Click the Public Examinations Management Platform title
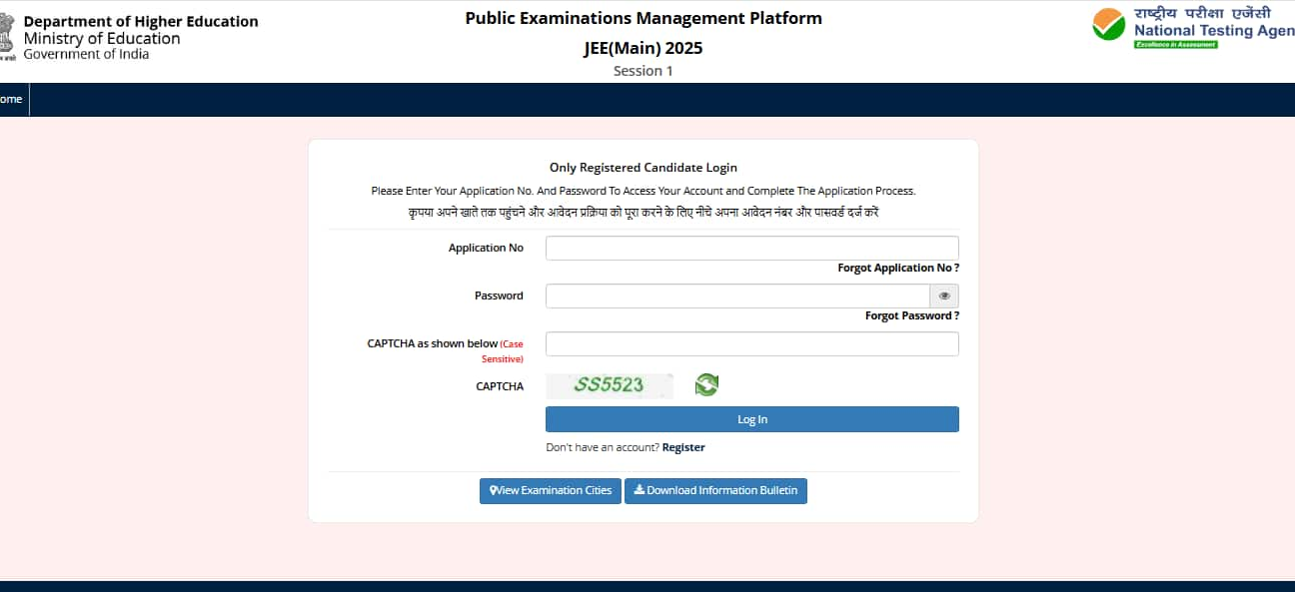Viewport: 1295px width, 592px height. 644,18
